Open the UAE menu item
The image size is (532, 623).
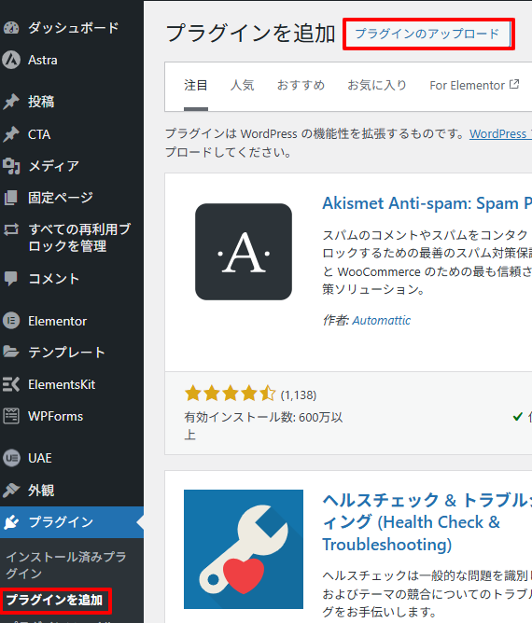[x=40, y=458]
